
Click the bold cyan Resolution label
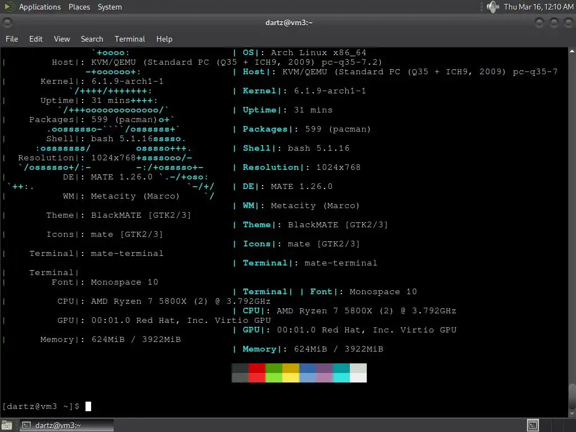tap(271, 167)
